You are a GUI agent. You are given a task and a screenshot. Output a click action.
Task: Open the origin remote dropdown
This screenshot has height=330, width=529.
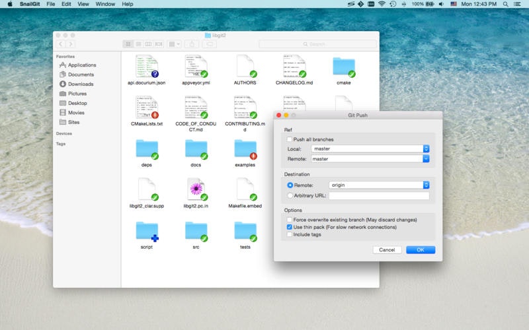click(x=379, y=185)
